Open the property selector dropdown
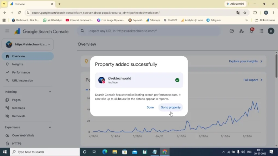Viewport: 278px width, 156px height. pos(28,44)
